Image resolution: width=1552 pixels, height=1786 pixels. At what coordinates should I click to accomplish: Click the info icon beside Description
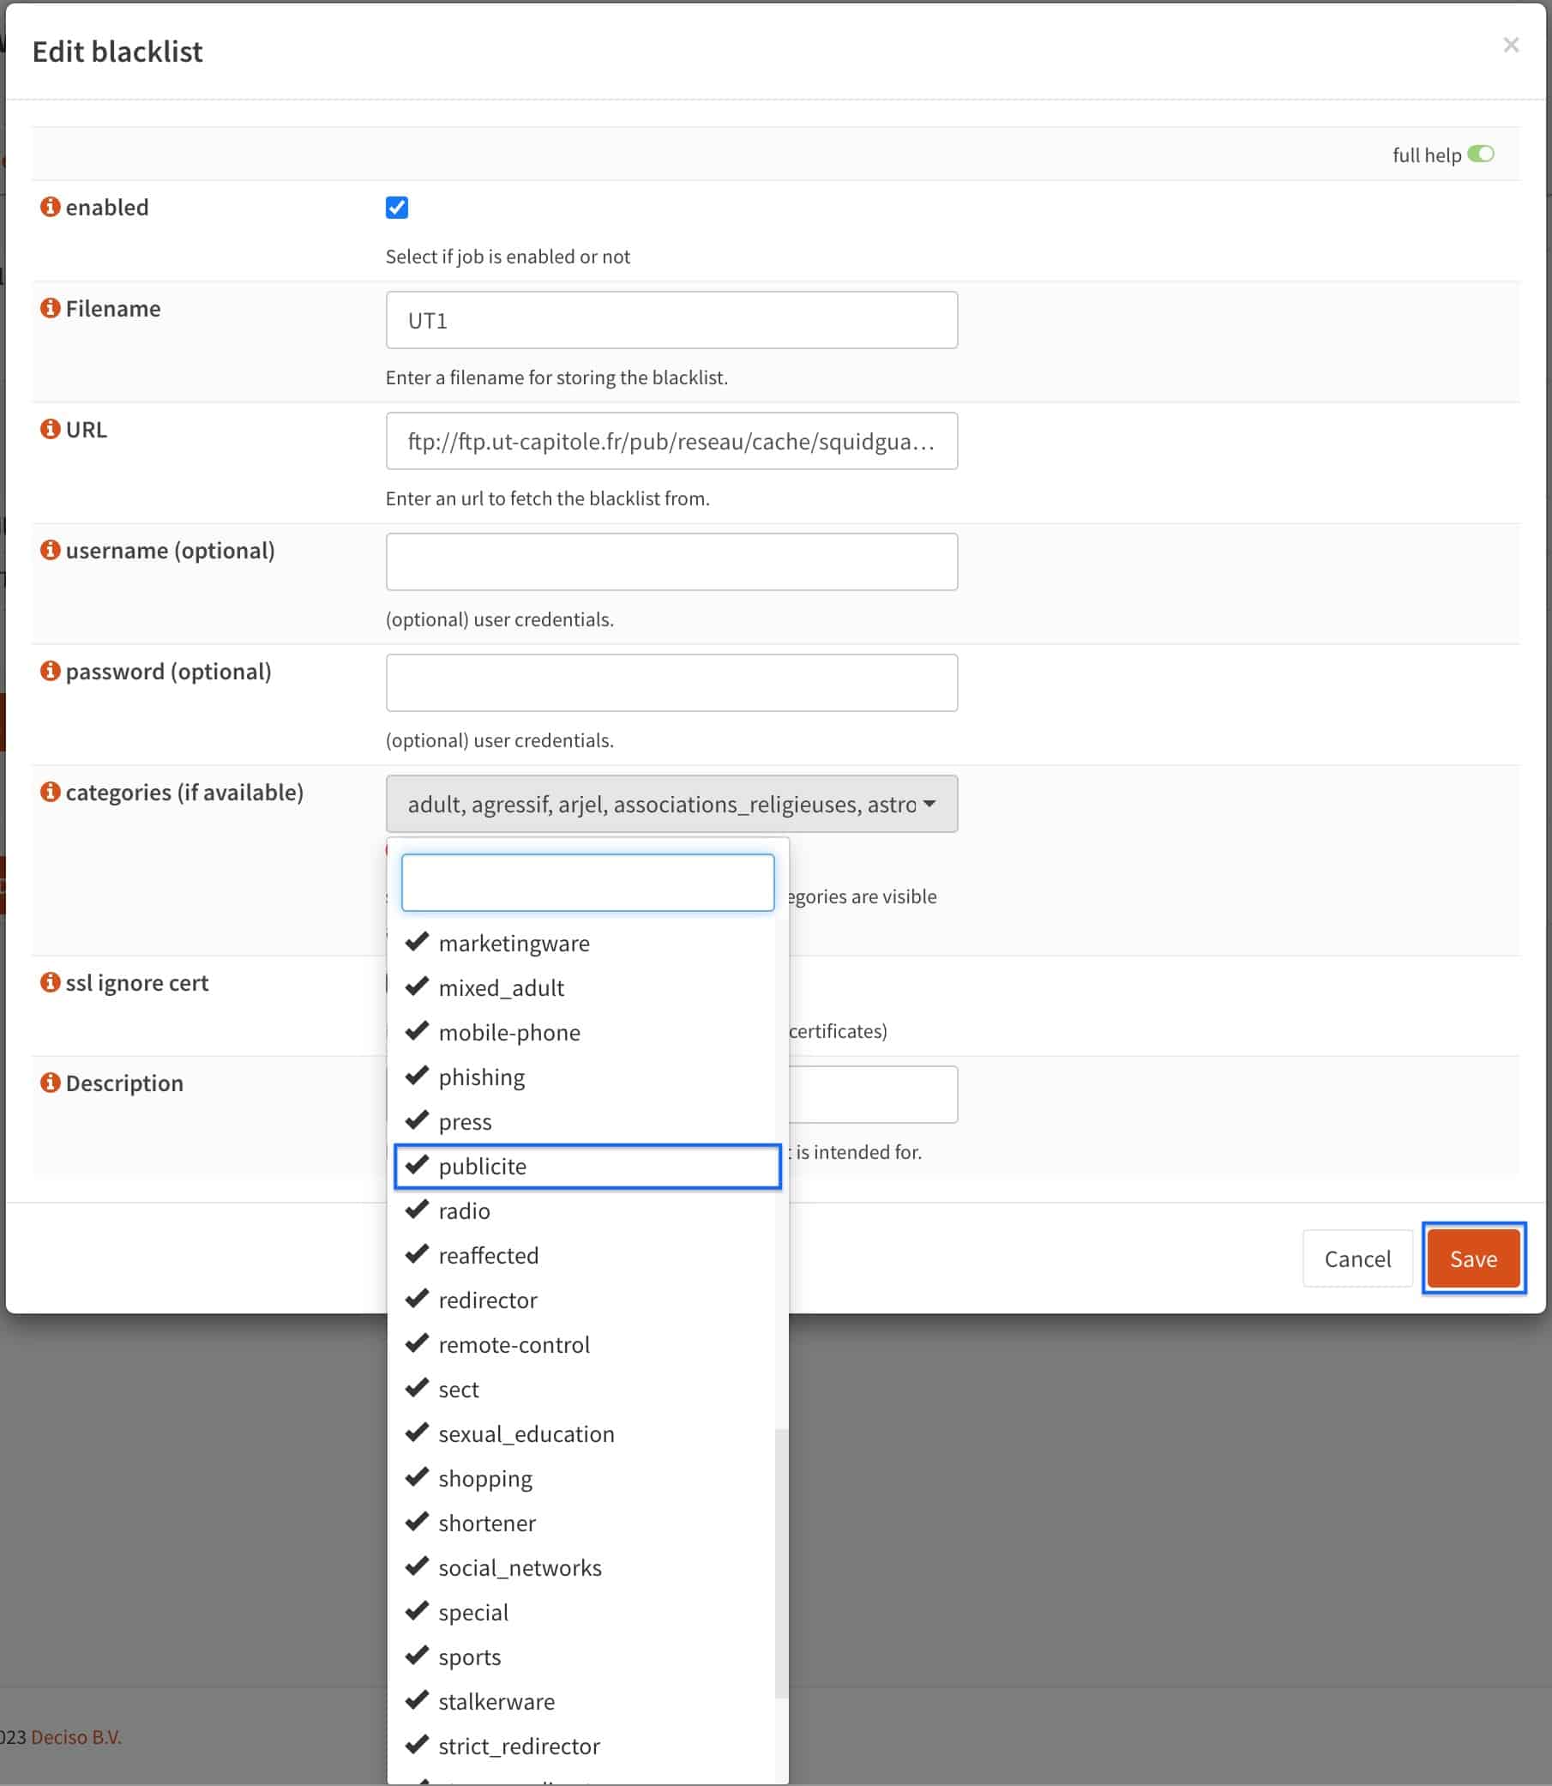click(51, 1083)
